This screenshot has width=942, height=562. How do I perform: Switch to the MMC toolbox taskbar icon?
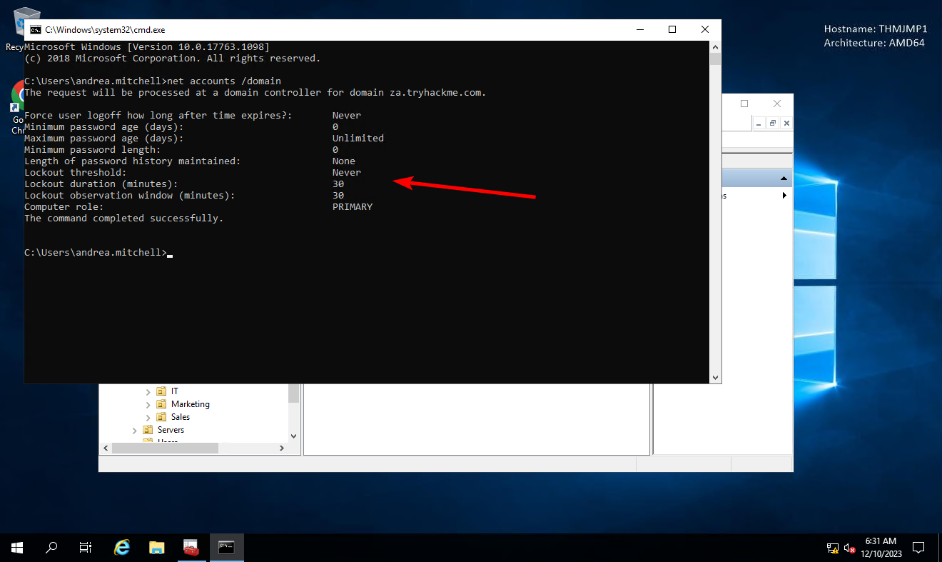191,548
